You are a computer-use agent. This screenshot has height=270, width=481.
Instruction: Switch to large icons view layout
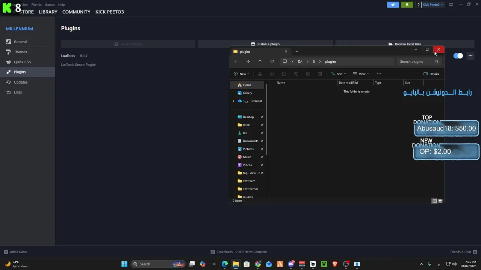[x=440, y=201]
